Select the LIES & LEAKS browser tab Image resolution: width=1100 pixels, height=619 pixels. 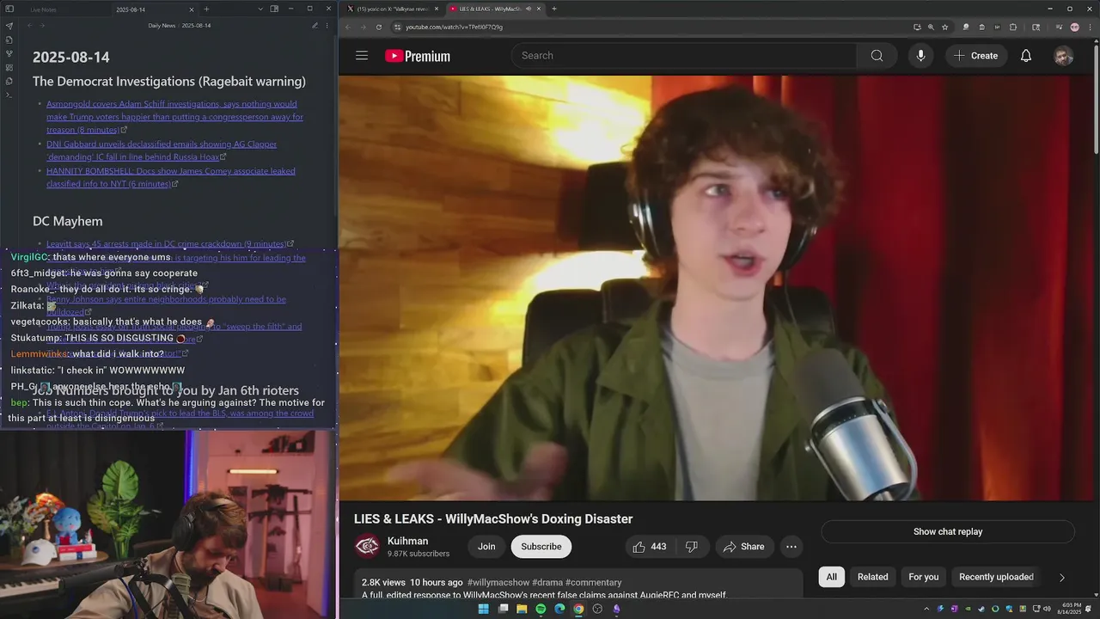pos(496,9)
